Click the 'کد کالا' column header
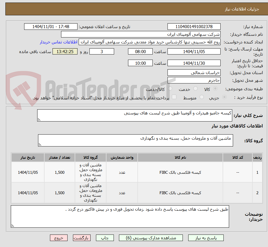The image size is (268, 247). (238, 158)
